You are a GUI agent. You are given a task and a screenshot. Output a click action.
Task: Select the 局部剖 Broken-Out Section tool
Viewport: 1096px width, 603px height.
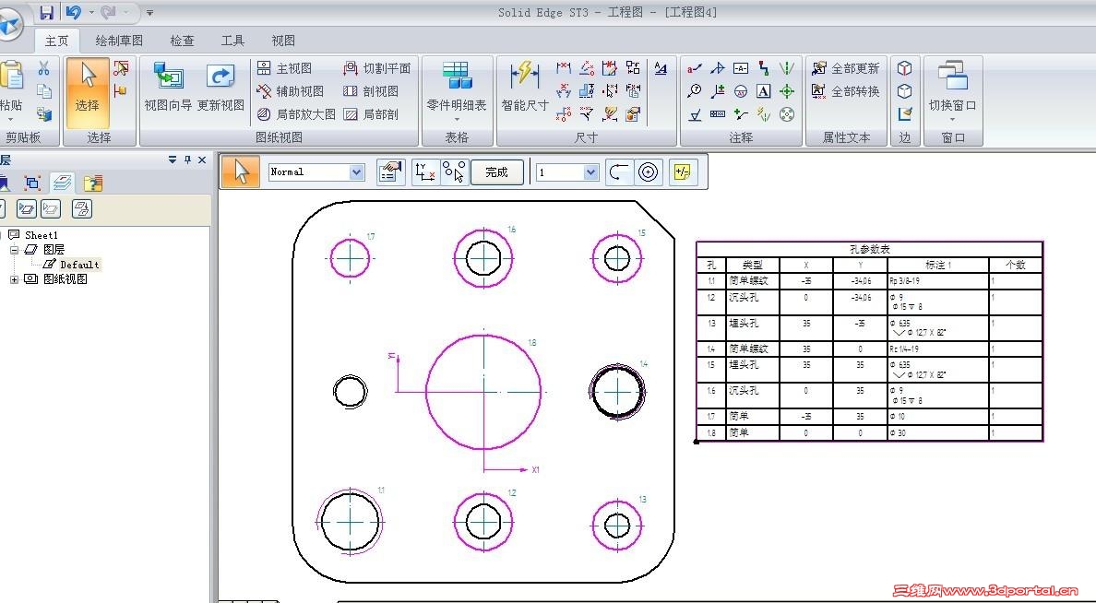[371, 114]
